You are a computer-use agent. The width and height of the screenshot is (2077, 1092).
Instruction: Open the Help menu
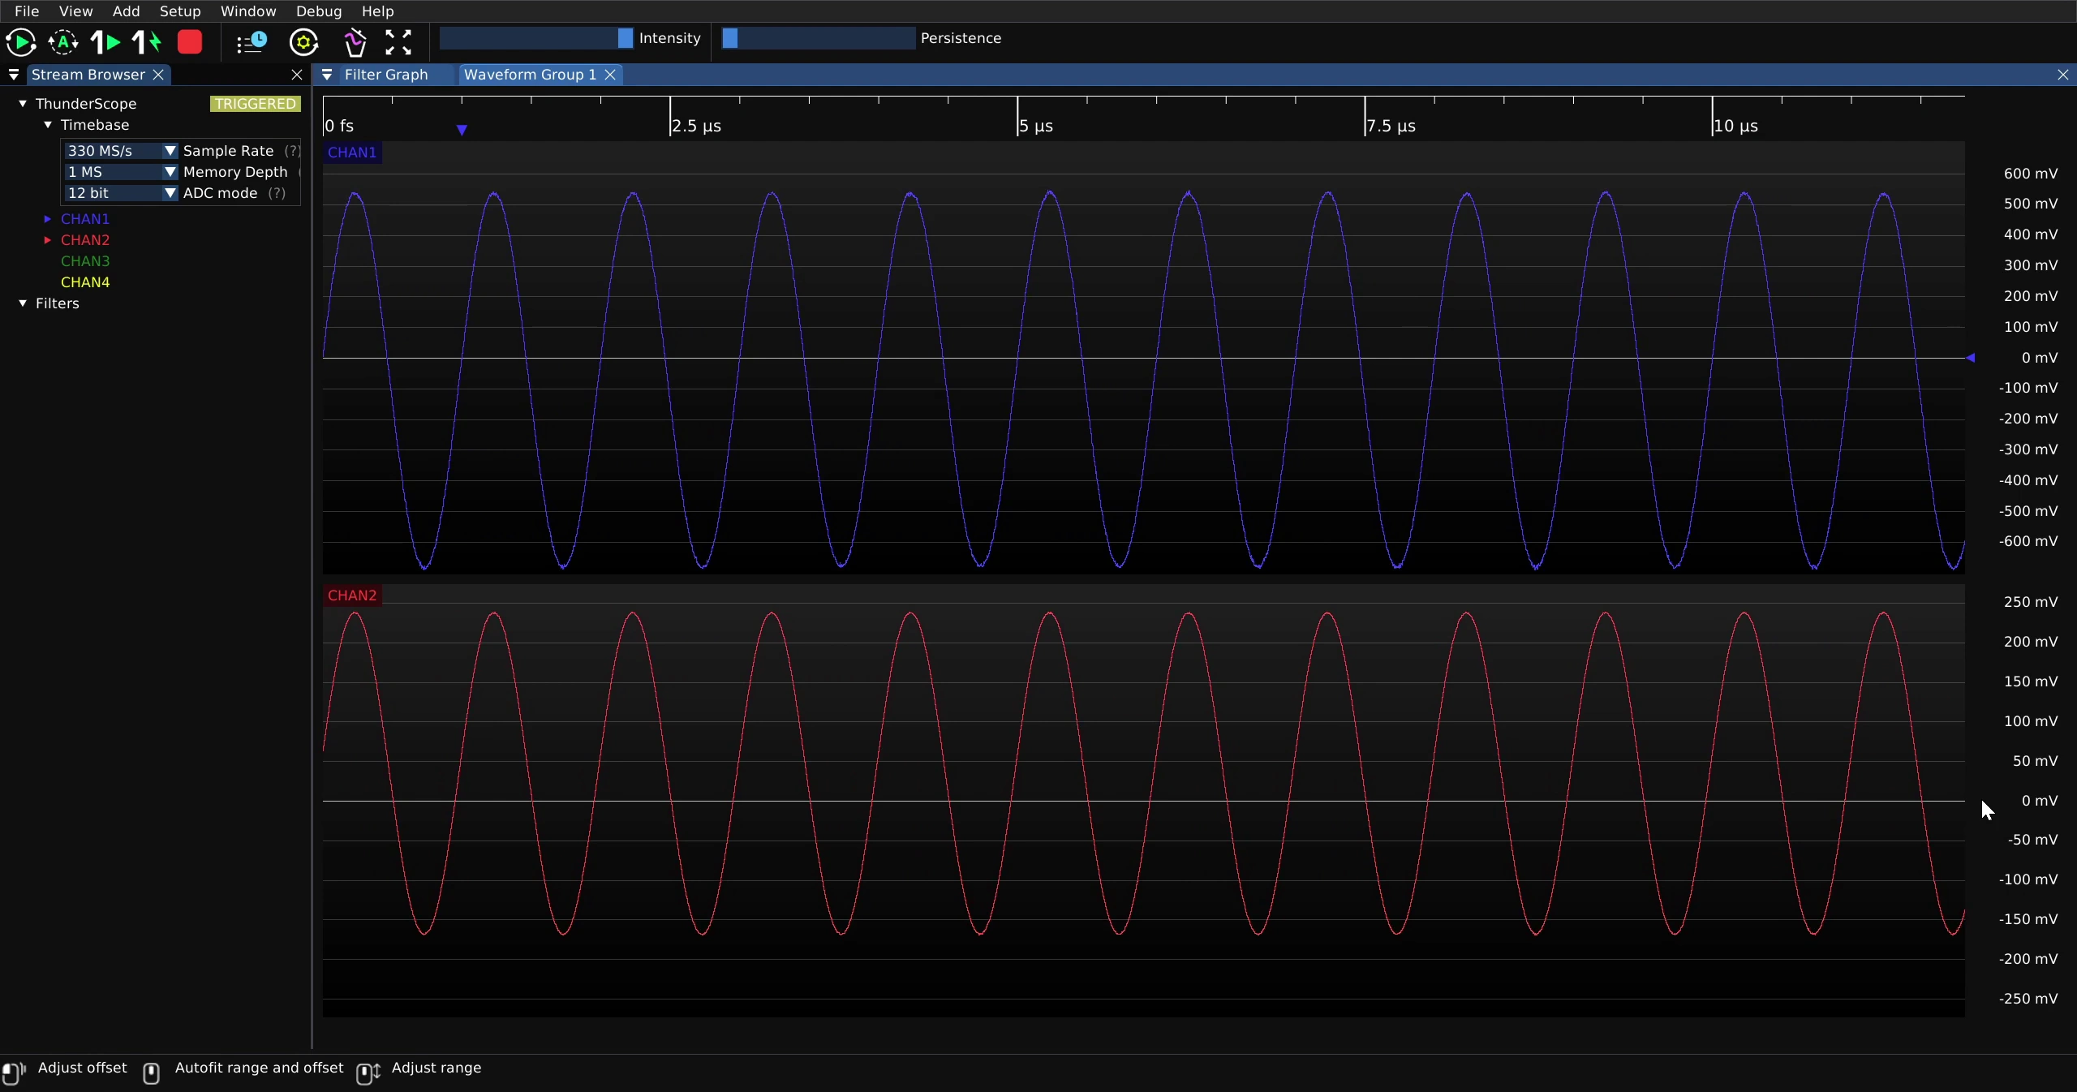[x=377, y=11]
